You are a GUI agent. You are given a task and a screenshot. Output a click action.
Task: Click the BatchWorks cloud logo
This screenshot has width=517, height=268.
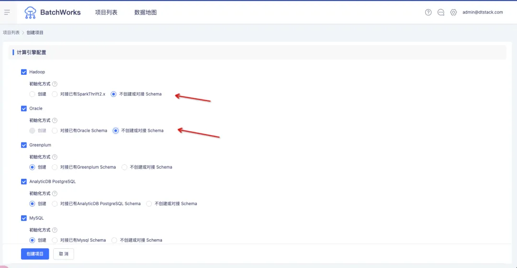30,12
